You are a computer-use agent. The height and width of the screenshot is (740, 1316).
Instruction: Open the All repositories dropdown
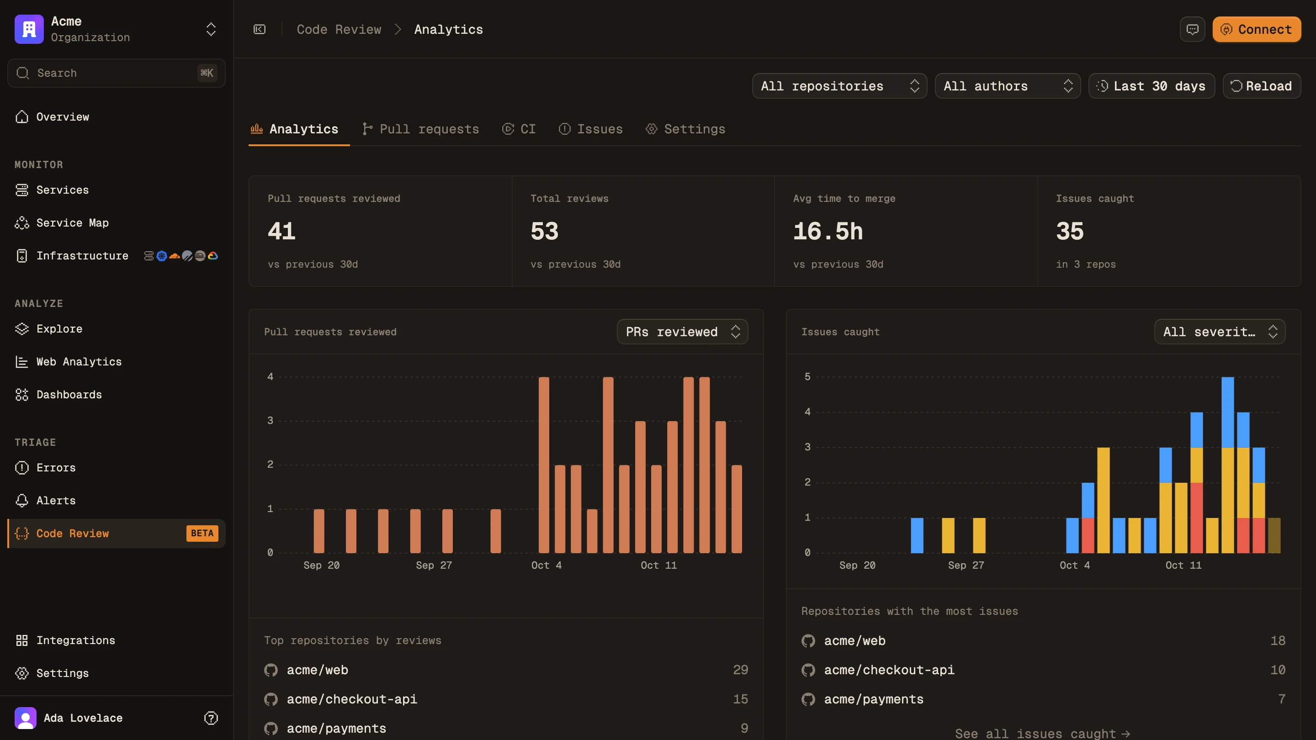[839, 86]
